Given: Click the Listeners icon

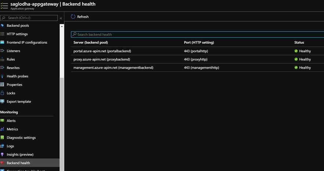Looking at the screenshot, I should tap(2, 51).
